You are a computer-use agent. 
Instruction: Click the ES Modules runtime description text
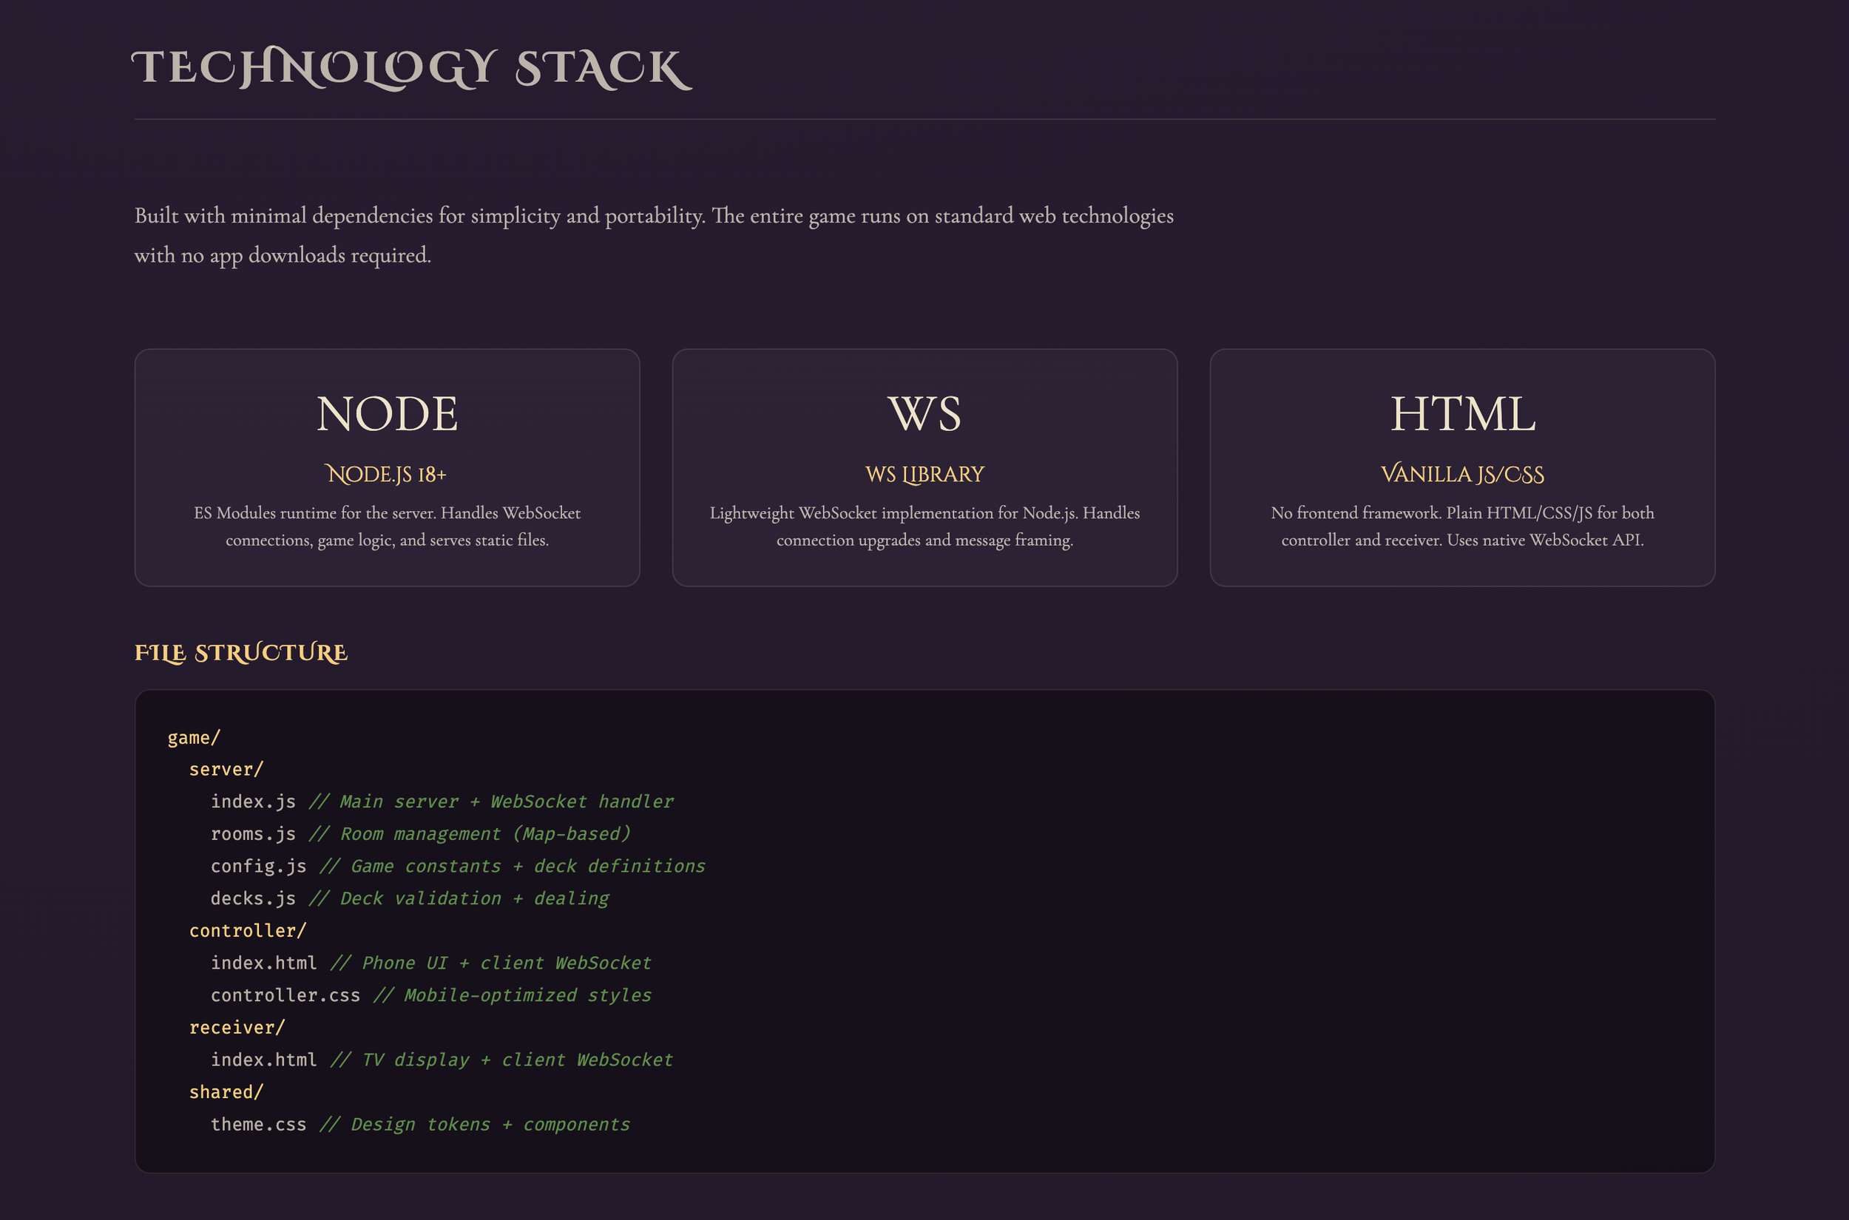click(x=387, y=526)
